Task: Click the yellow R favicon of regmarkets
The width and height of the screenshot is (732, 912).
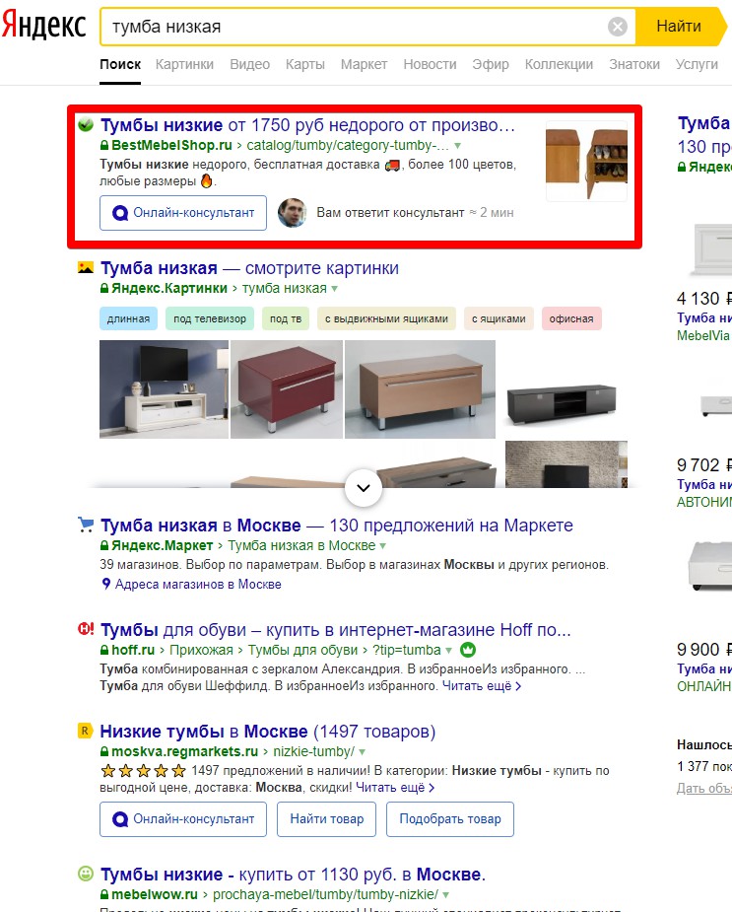Action: pos(86,731)
